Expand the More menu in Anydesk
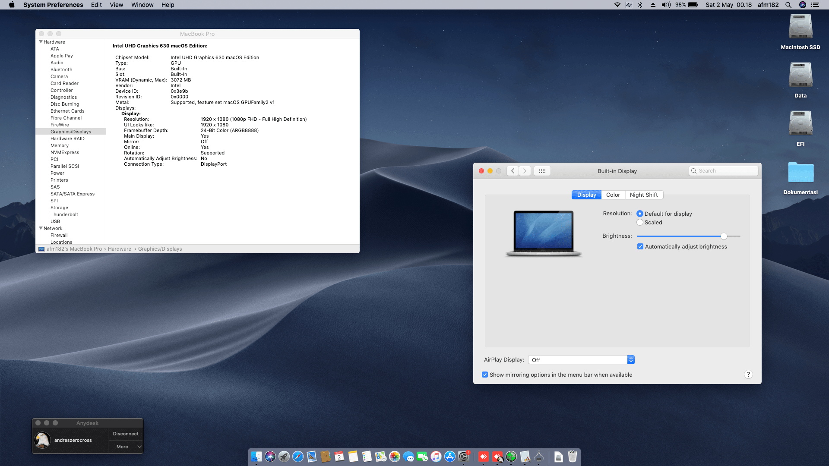The width and height of the screenshot is (829, 466). click(126, 447)
